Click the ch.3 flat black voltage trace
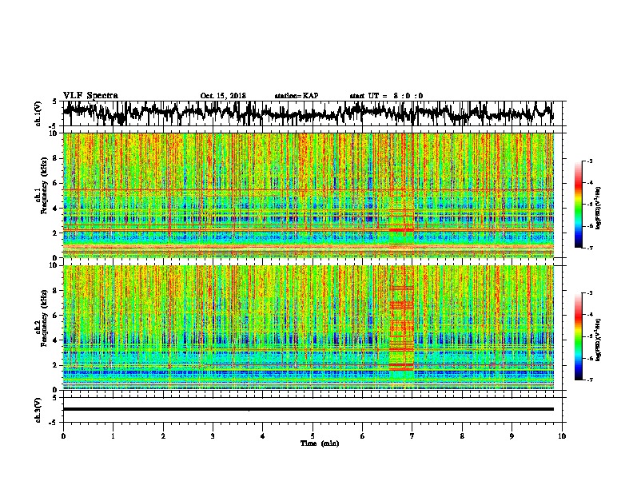 click(x=309, y=409)
